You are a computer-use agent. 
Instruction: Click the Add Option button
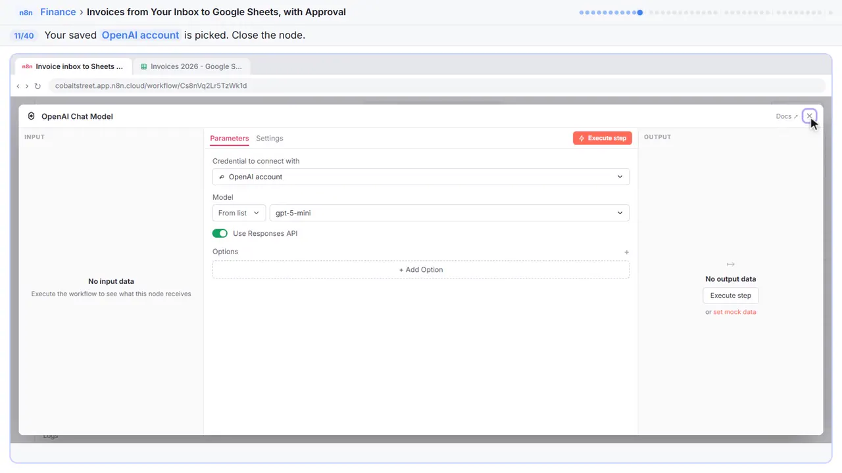point(421,269)
